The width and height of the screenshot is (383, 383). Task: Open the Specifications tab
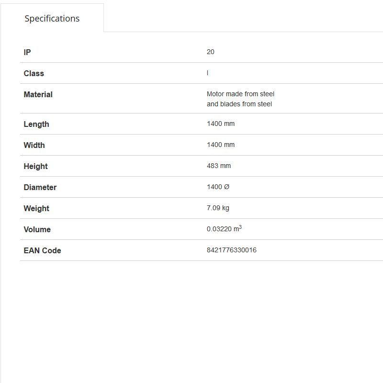52,19
